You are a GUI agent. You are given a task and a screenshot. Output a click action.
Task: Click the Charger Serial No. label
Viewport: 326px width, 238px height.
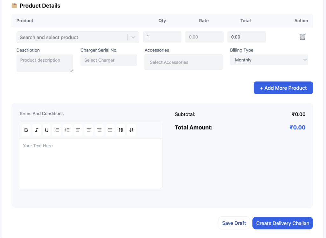point(99,50)
